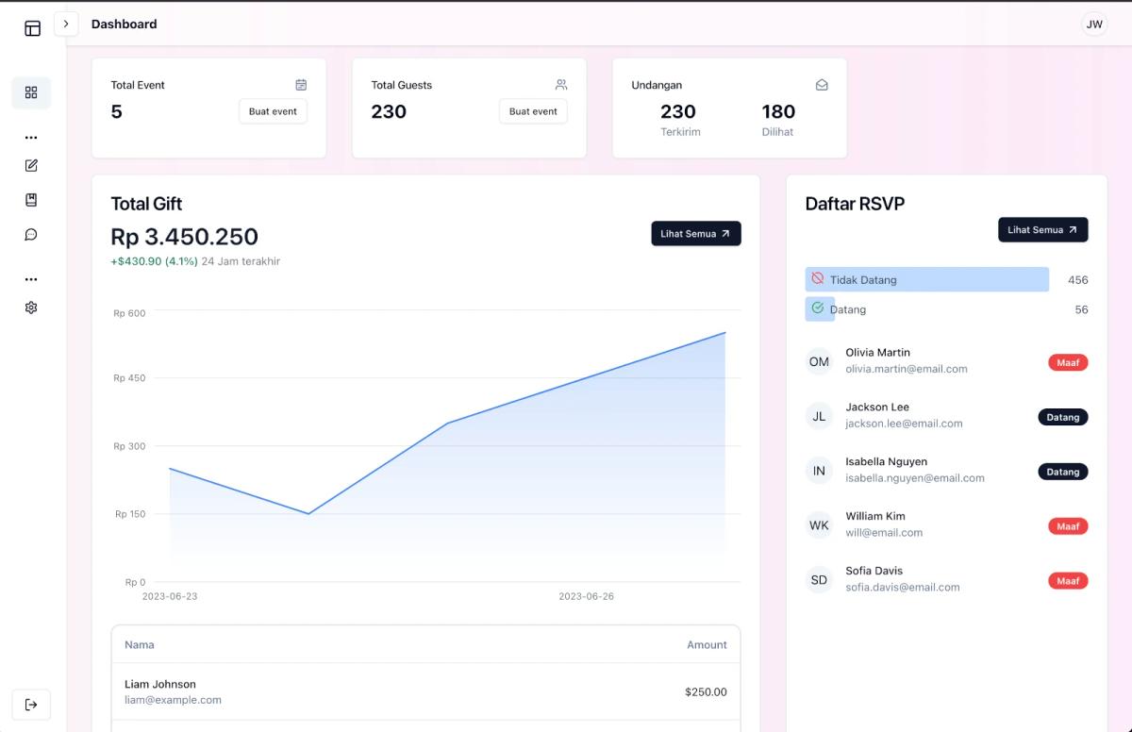Click Isabella Nguyen's IN avatar
Screen dimensions: 1132x732
pos(819,471)
